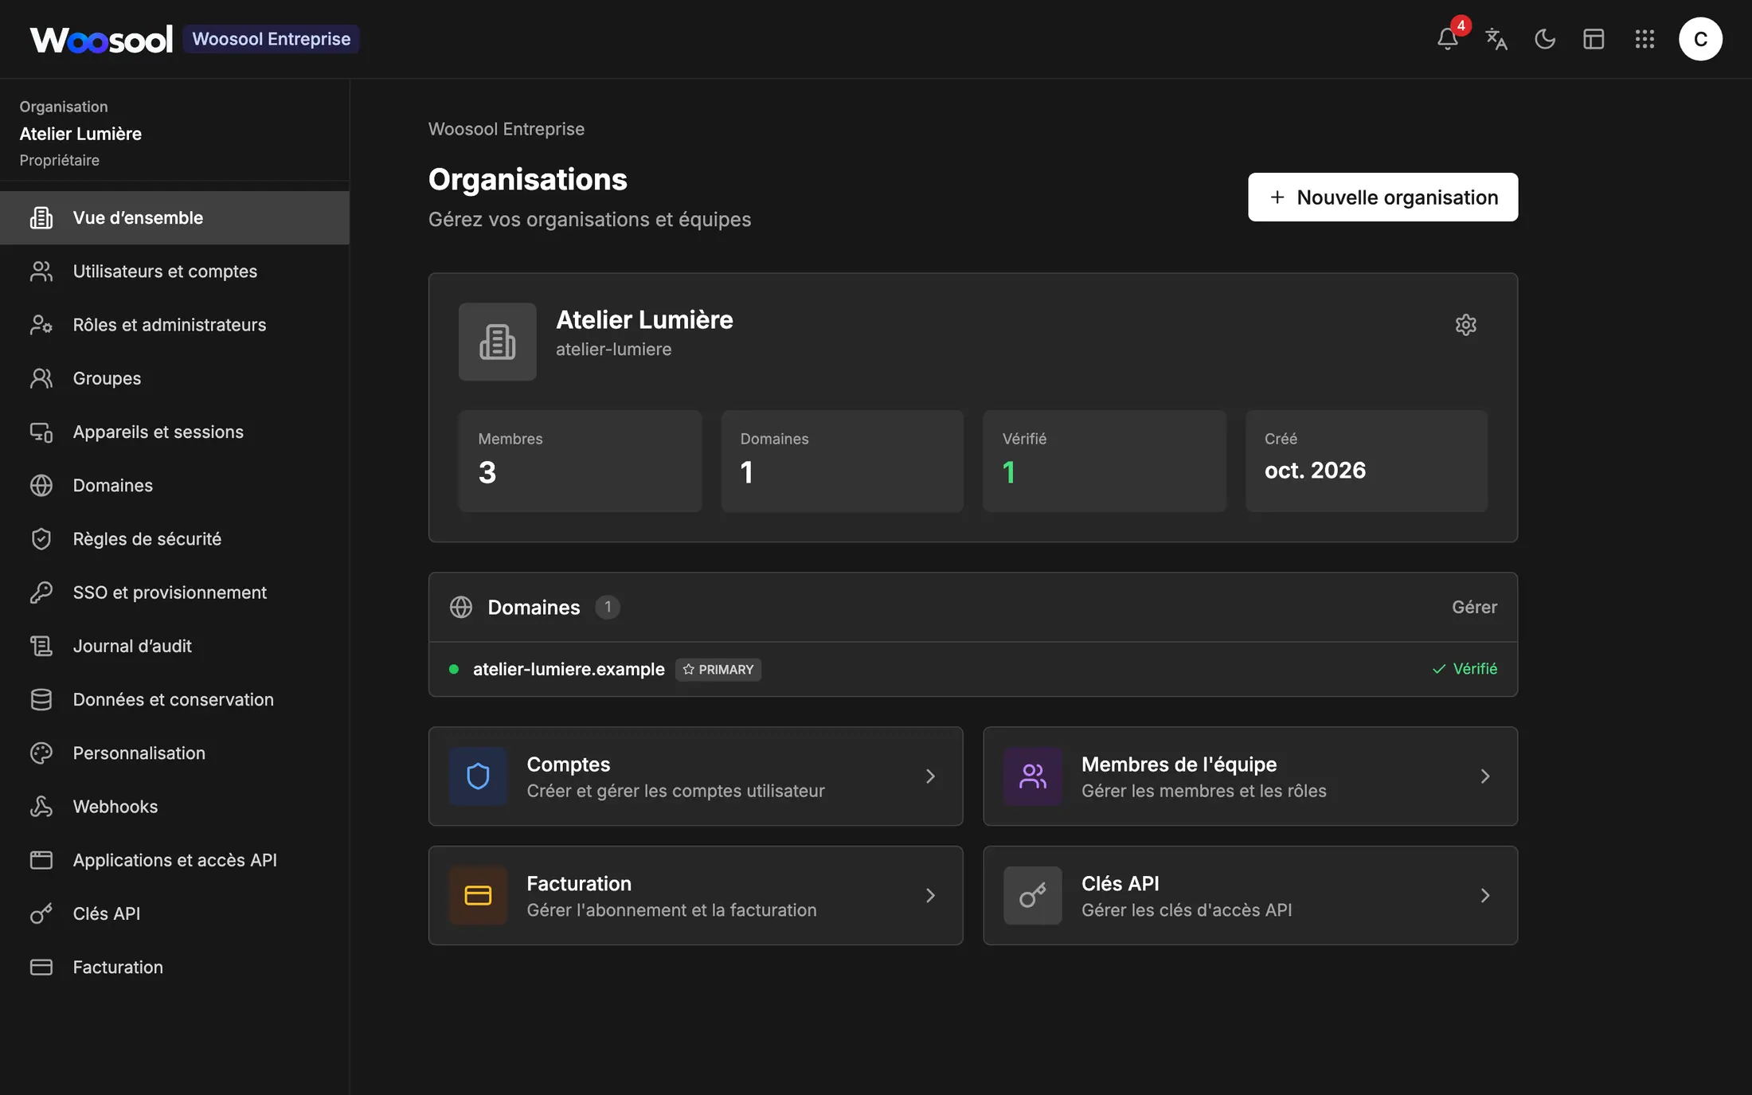Open Rôles et administrateurs

tap(174, 325)
